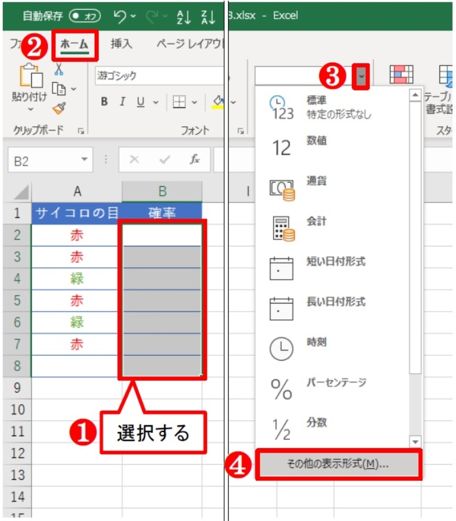Open the number format dropdown arrow
The image size is (456, 521).
pos(361,76)
